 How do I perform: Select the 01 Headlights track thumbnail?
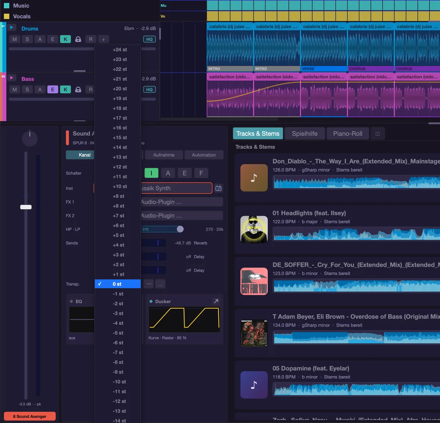[x=254, y=229]
